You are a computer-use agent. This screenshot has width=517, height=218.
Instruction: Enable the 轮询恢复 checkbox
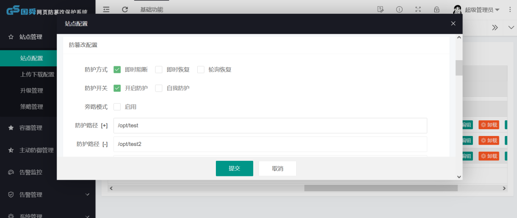click(x=201, y=70)
